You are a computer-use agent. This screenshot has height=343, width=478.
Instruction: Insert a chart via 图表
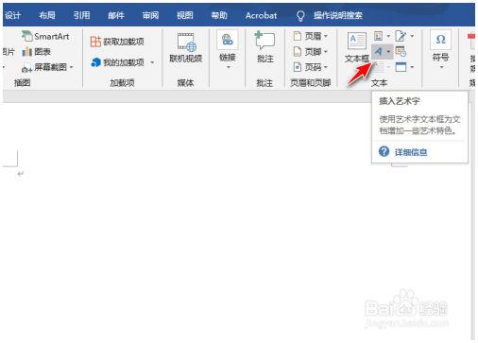tap(37, 52)
